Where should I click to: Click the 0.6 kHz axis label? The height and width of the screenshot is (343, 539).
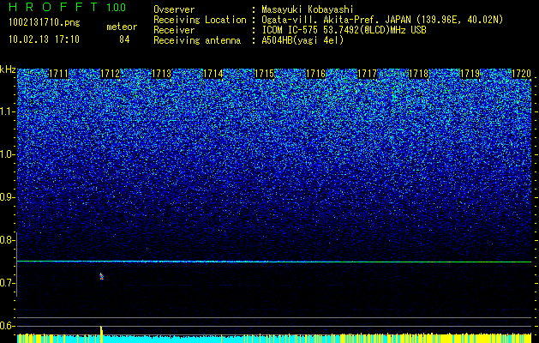tap(7, 326)
